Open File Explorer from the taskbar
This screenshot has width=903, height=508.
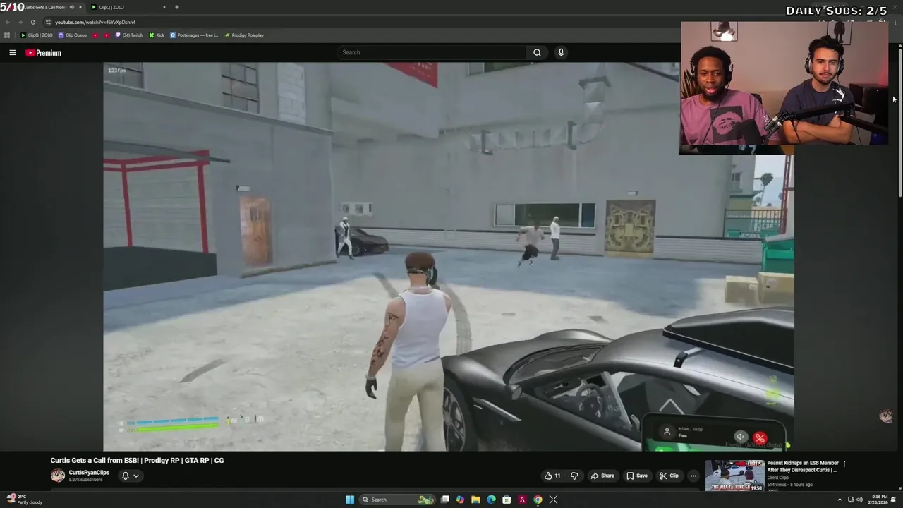click(475, 500)
